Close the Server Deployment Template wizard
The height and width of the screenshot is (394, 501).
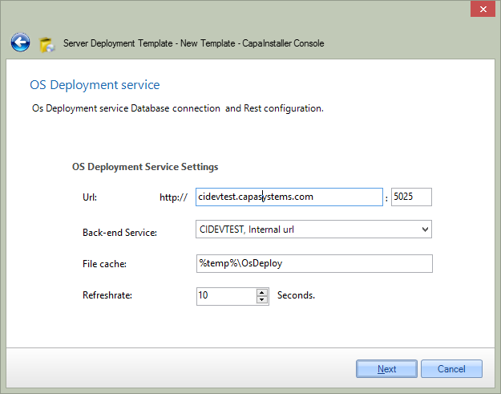coord(483,10)
